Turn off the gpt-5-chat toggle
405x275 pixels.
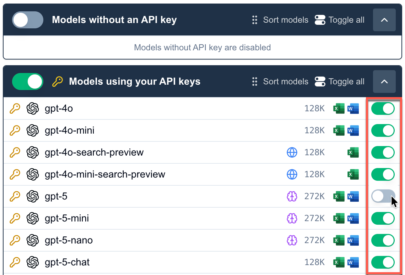click(x=383, y=262)
